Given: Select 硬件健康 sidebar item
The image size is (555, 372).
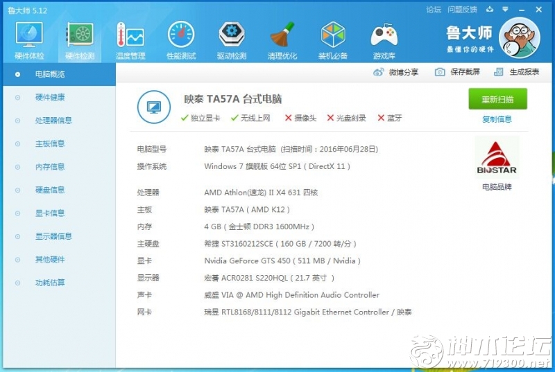Looking at the screenshot, I should 59,98.
